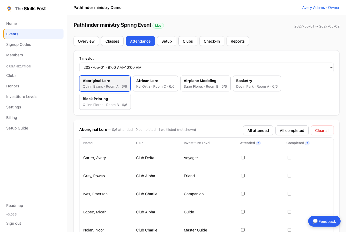Click the version v0.035 label
The height and width of the screenshot is (232, 346).
point(11,214)
